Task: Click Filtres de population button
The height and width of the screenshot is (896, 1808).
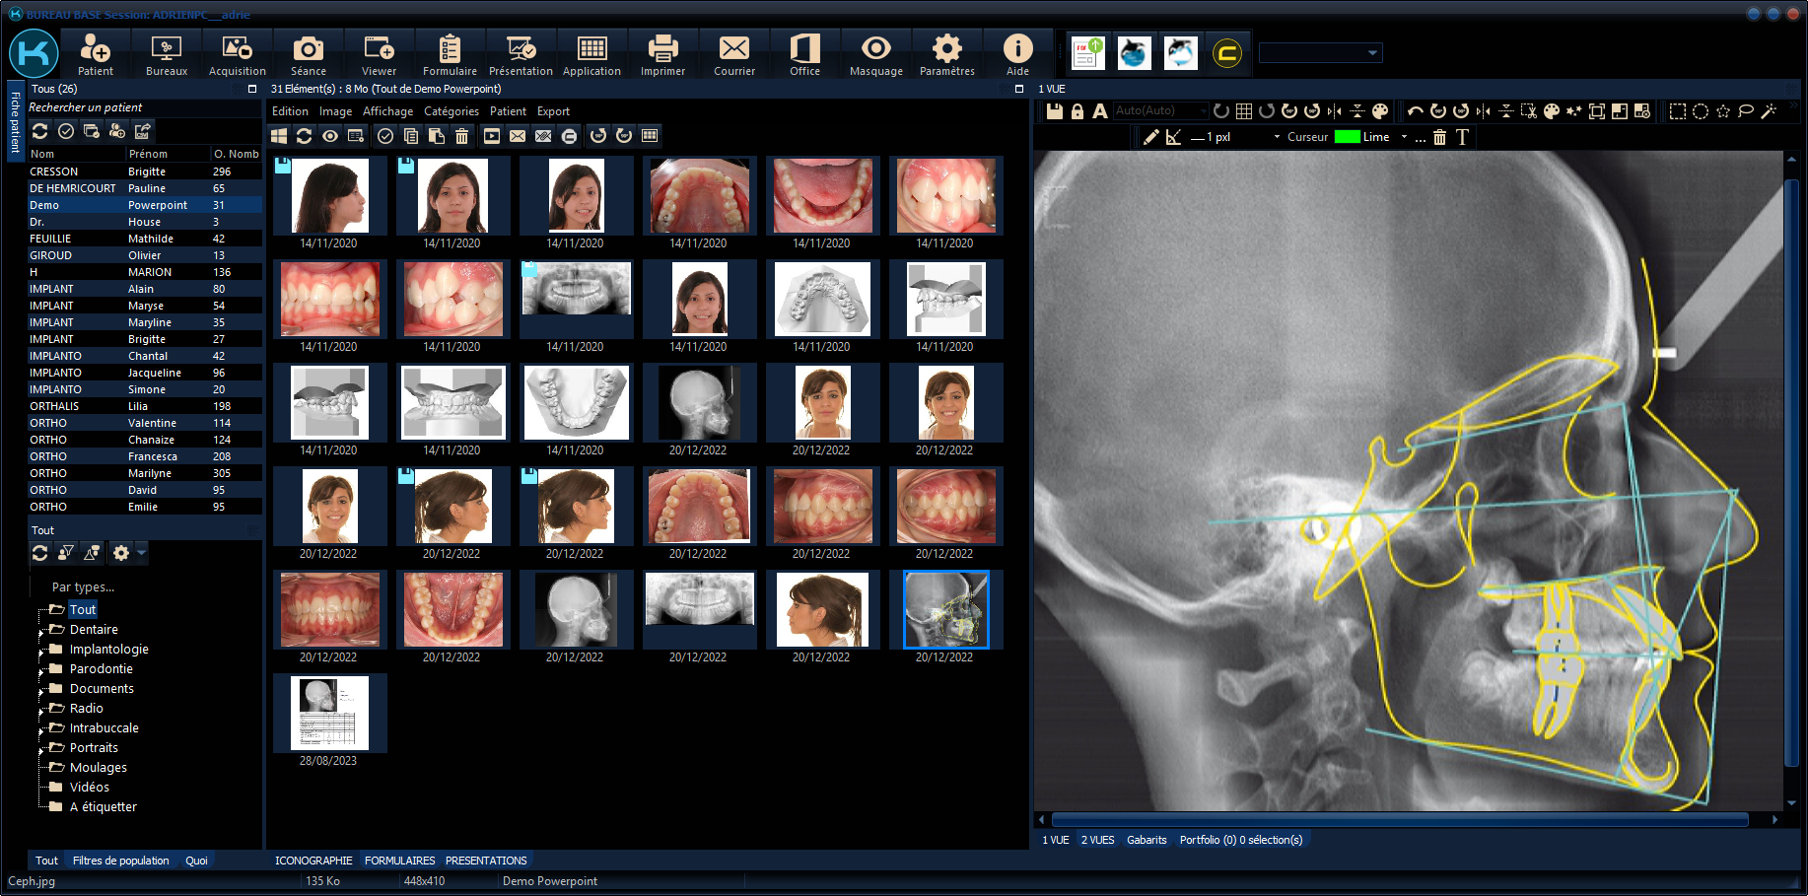Action: [x=120, y=861]
